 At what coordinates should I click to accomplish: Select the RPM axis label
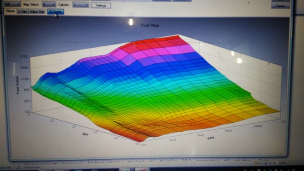(211, 138)
